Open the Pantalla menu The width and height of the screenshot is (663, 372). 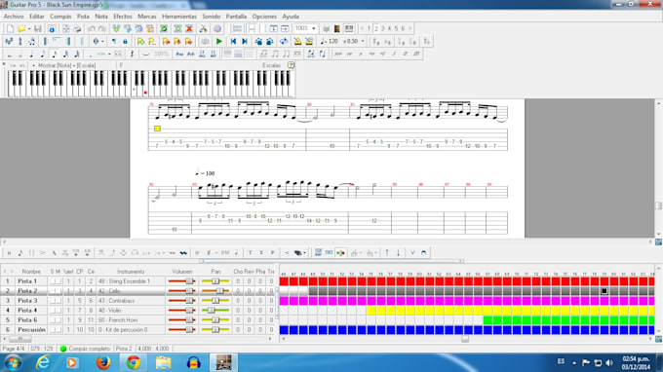[236, 17]
